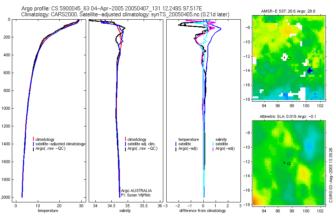Click the 2000 depth tick label

pos(6,197)
